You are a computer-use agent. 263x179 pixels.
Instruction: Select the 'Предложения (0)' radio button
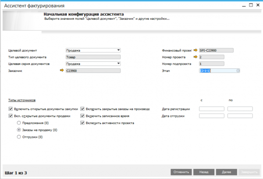coord(18,123)
